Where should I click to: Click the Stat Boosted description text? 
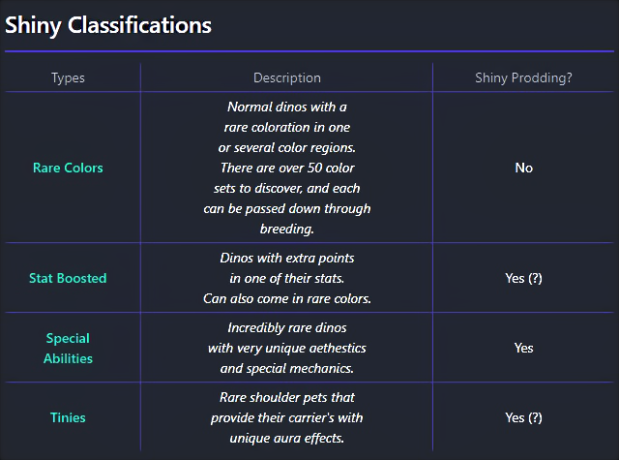tap(287, 278)
